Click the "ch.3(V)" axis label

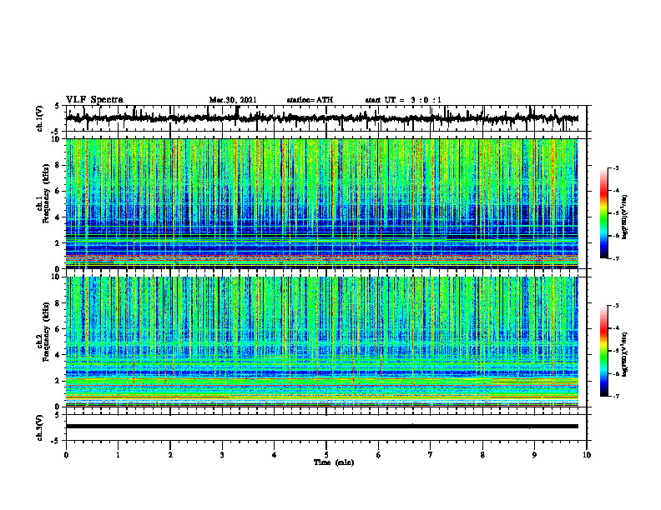click(x=40, y=427)
